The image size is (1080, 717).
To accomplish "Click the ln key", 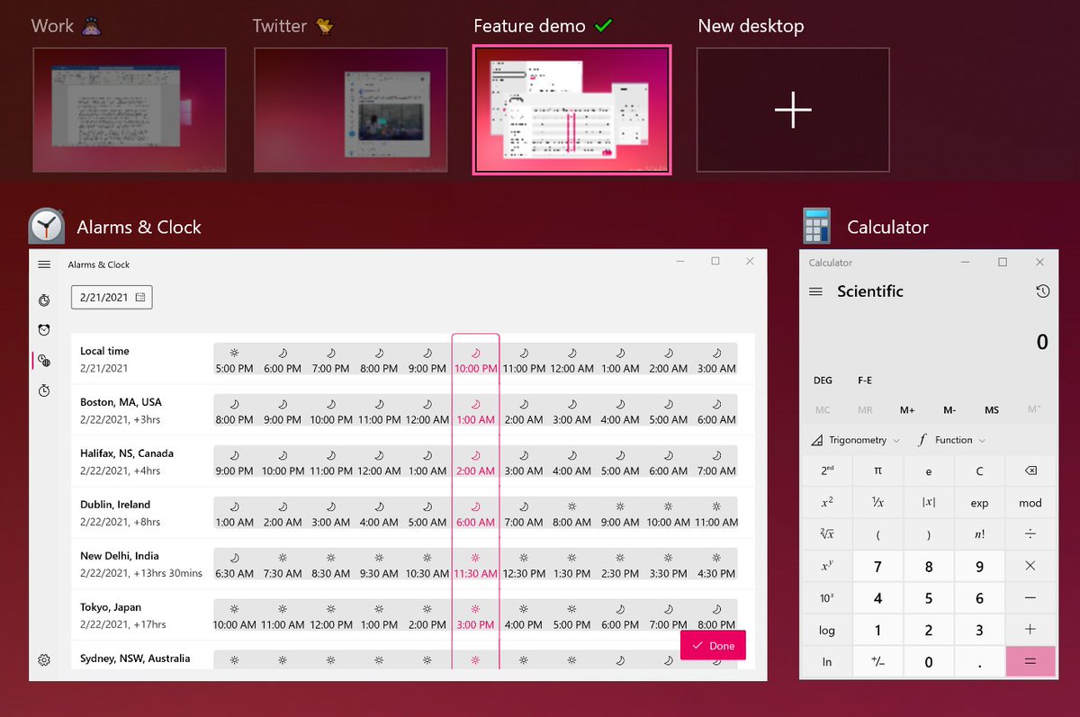I will pos(827,662).
